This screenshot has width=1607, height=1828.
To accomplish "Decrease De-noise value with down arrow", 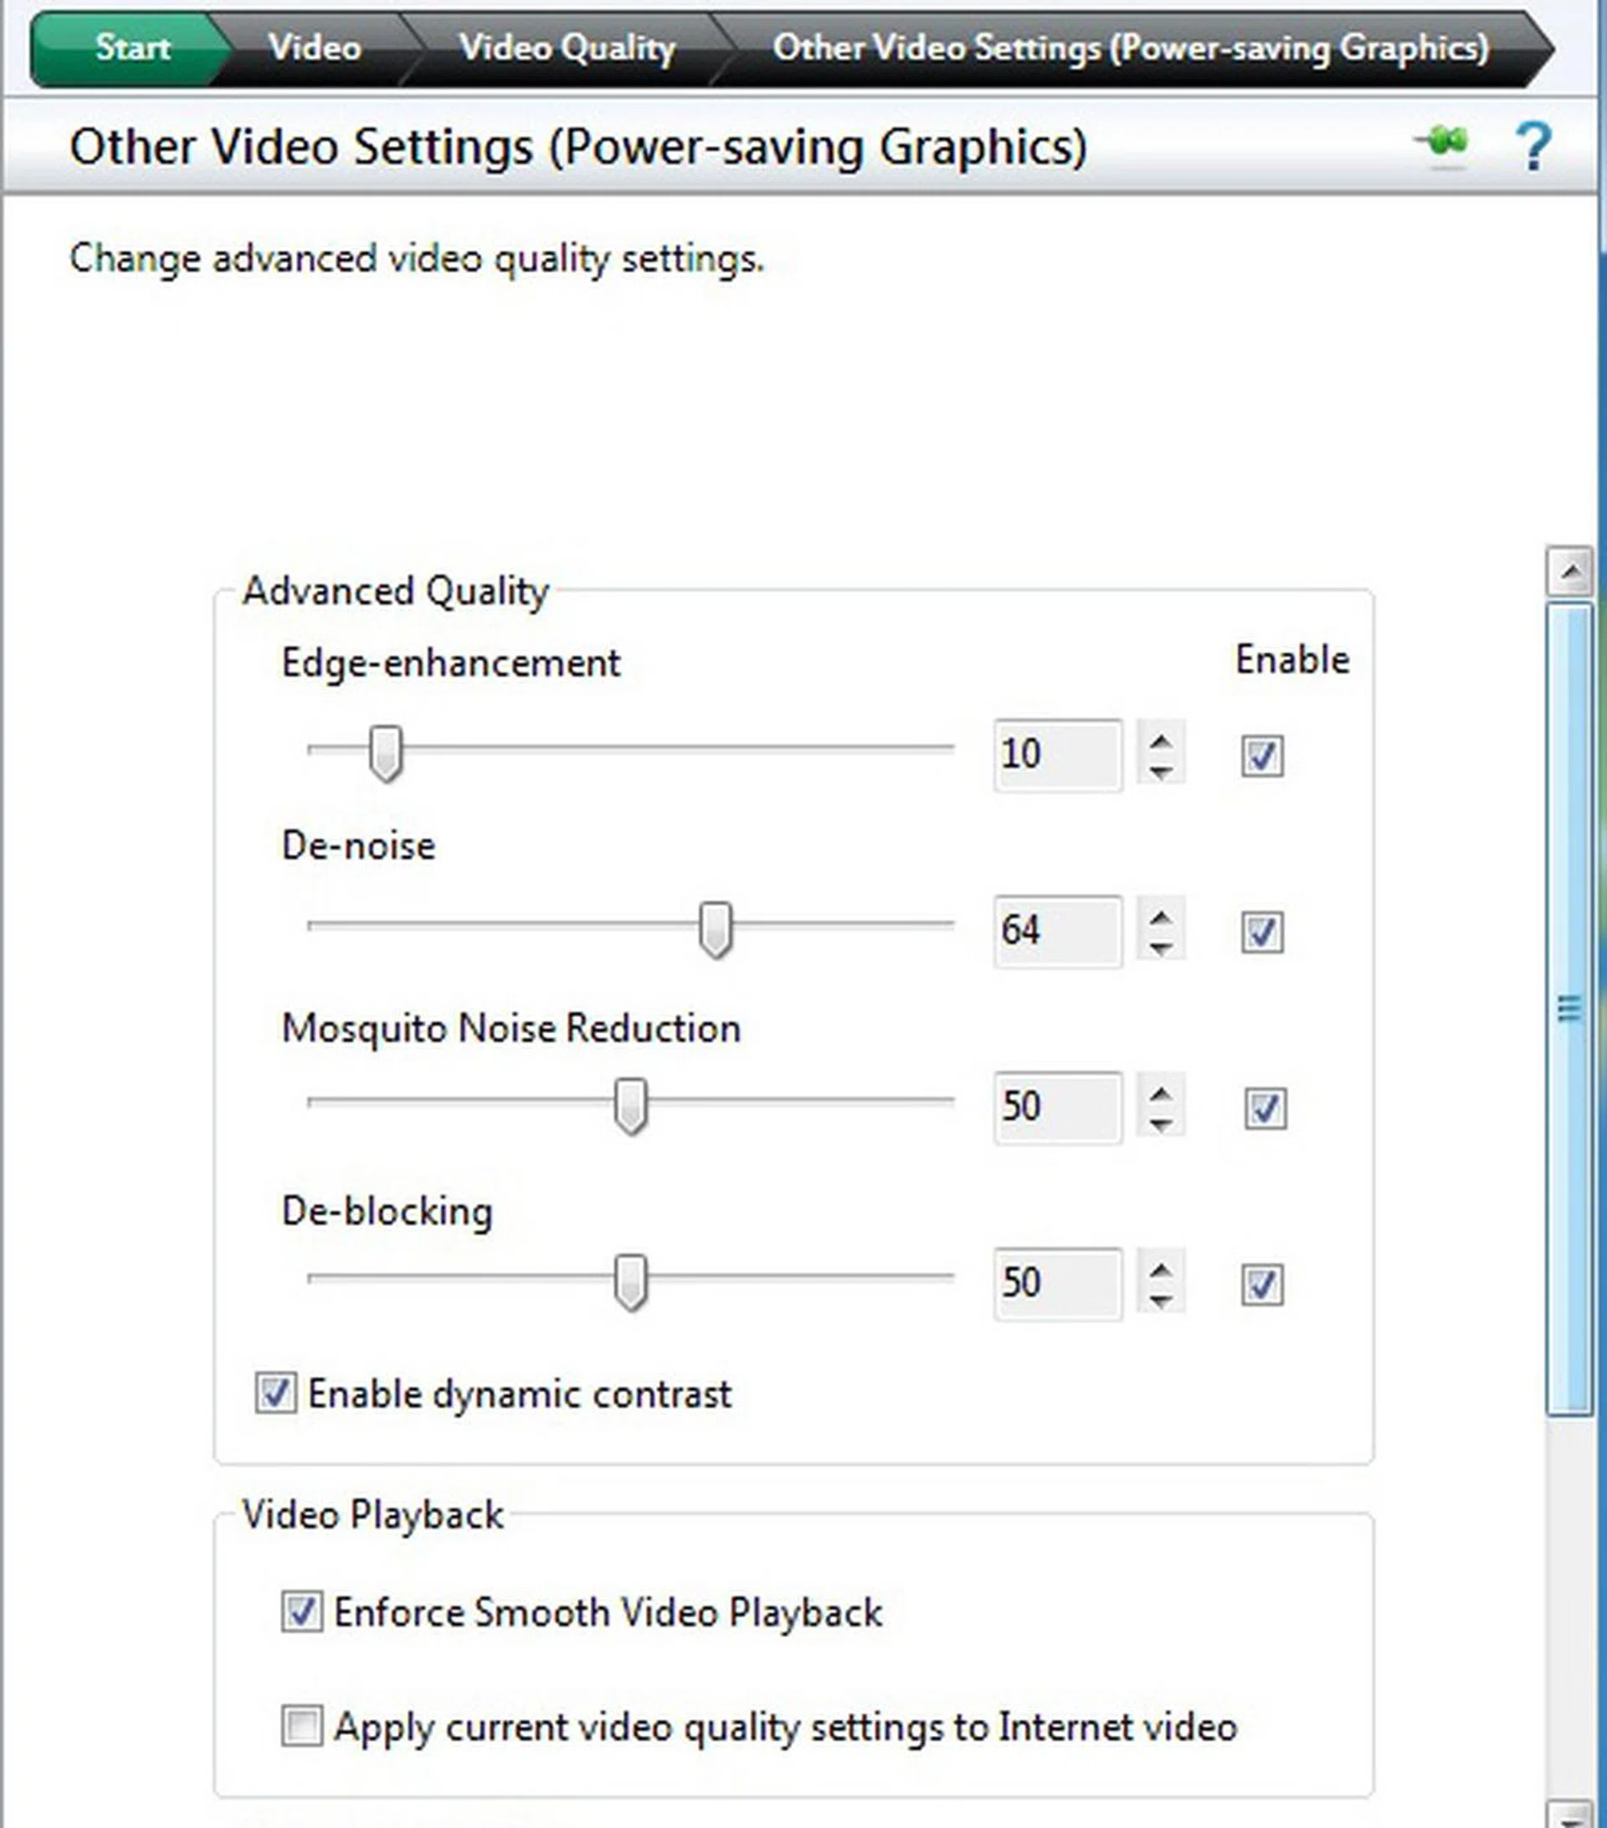I will point(1161,948).
